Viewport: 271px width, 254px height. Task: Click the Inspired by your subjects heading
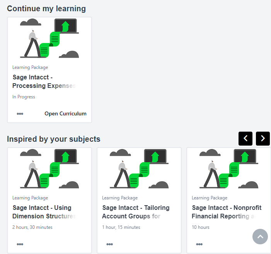click(53, 139)
